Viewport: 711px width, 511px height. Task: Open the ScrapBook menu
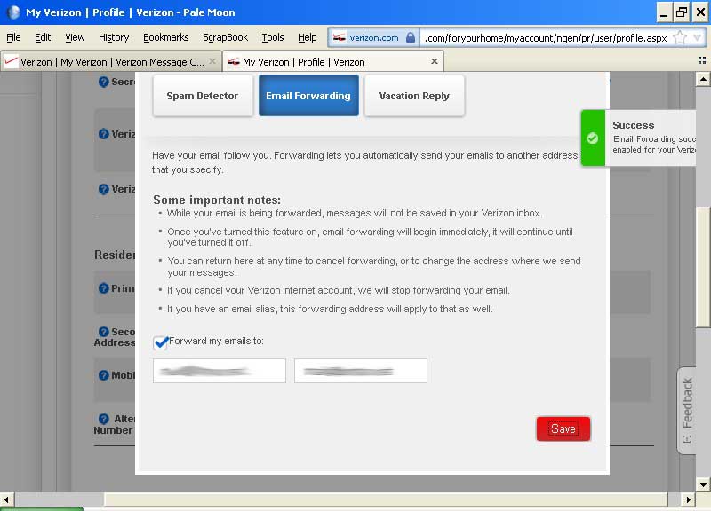(226, 37)
